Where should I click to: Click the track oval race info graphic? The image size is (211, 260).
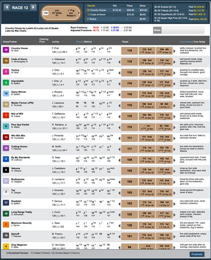[61, 13]
